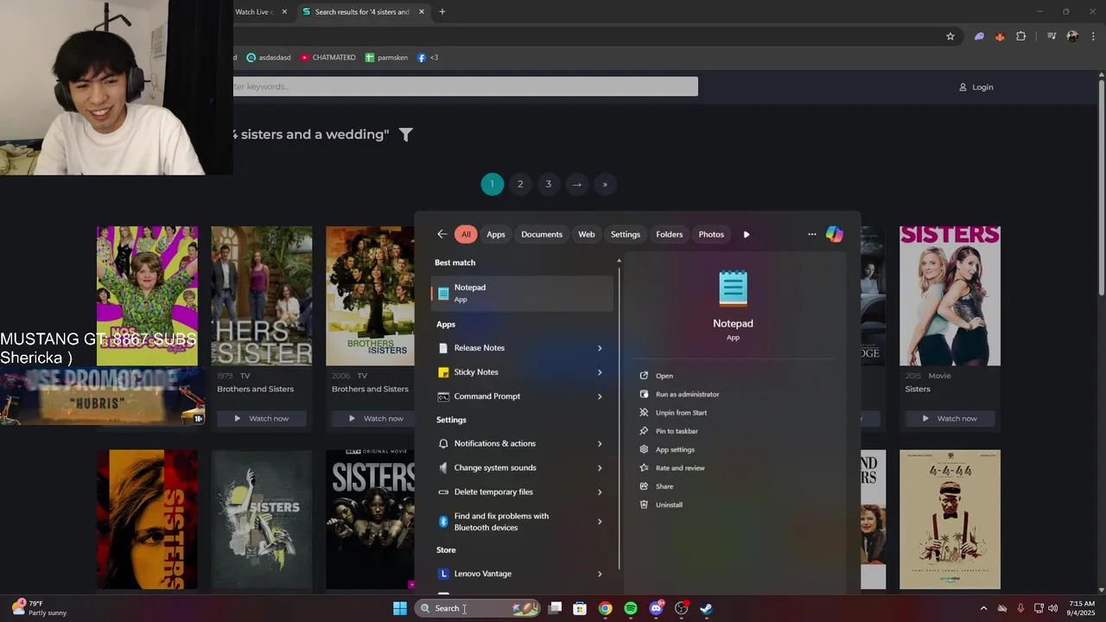Image resolution: width=1106 pixels, height=622 pixels.
Task: Open Microsoft Store from the taskbar
Action: click(580, 608)
